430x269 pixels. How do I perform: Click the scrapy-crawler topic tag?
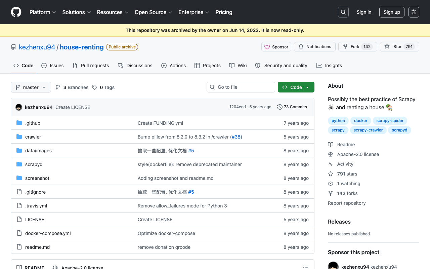[x=368, y=130]
